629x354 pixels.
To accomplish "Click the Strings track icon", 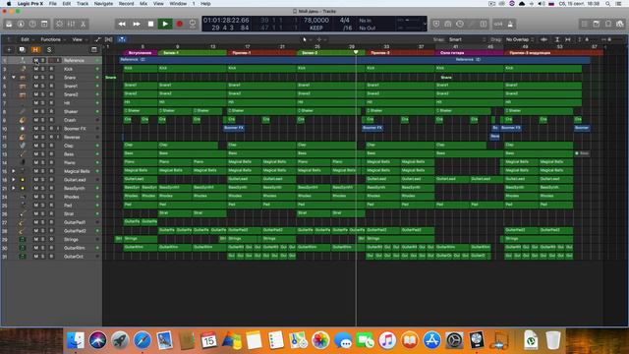I will point(23,239).
